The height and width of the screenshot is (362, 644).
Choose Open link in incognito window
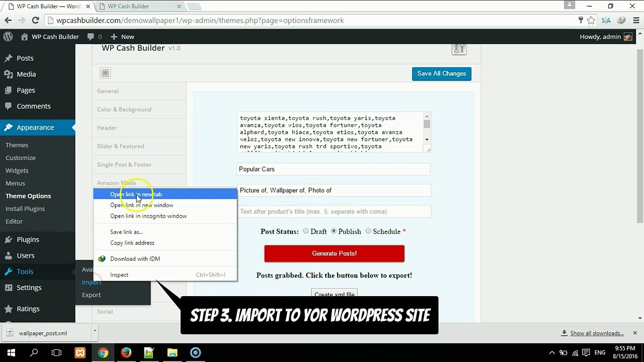(165, 216)
